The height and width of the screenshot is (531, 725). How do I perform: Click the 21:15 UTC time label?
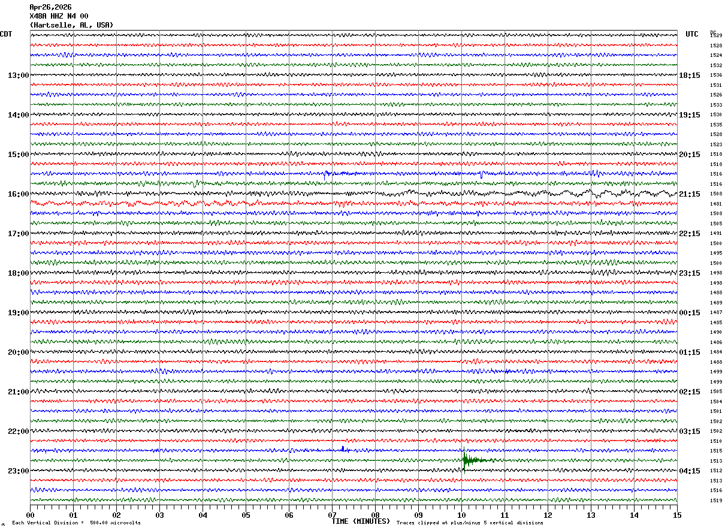click(689, 194)
